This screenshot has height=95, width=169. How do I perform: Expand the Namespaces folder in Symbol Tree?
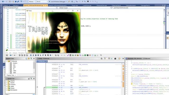(x=6, y=90)
